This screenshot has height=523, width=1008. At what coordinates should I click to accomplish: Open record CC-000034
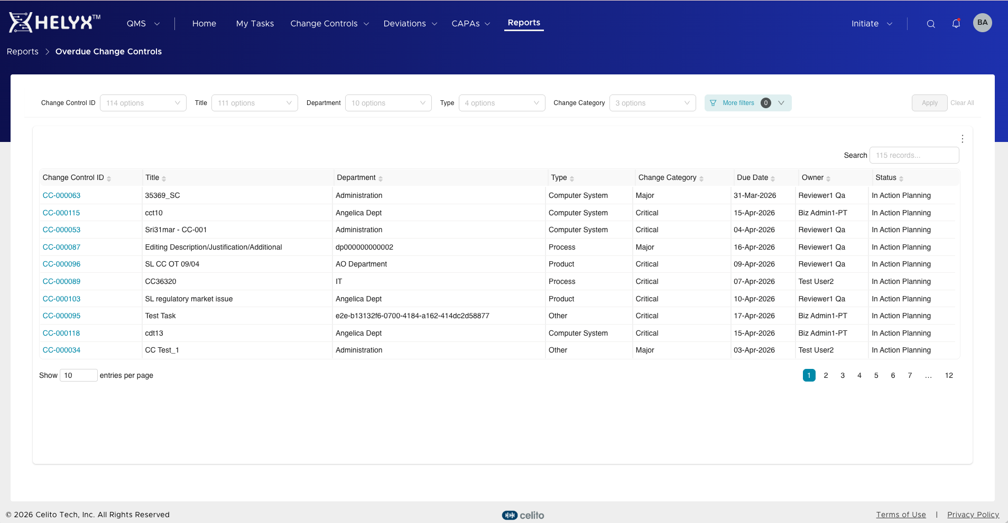61,350
